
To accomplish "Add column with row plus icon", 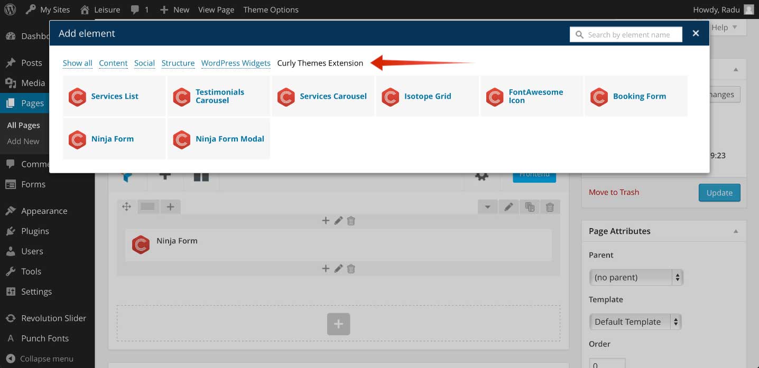I will coord(170,207).
